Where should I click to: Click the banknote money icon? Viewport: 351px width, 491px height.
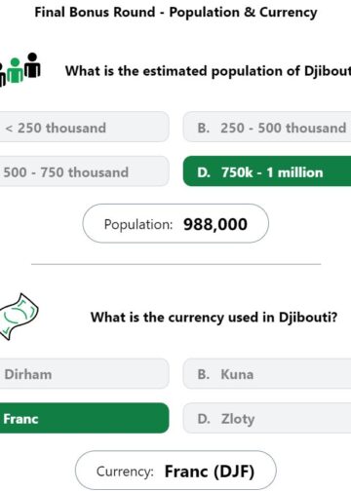coord(19,317)
